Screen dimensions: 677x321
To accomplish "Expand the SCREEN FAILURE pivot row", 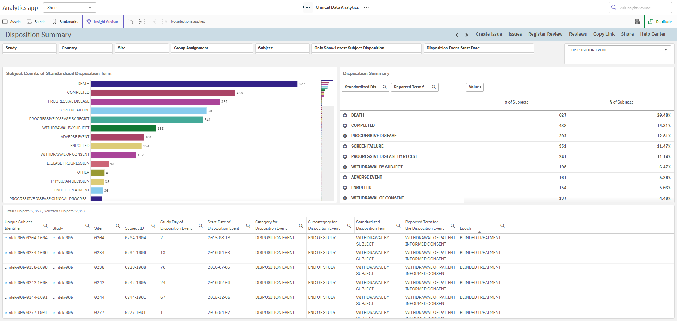I will click(345, 146).
